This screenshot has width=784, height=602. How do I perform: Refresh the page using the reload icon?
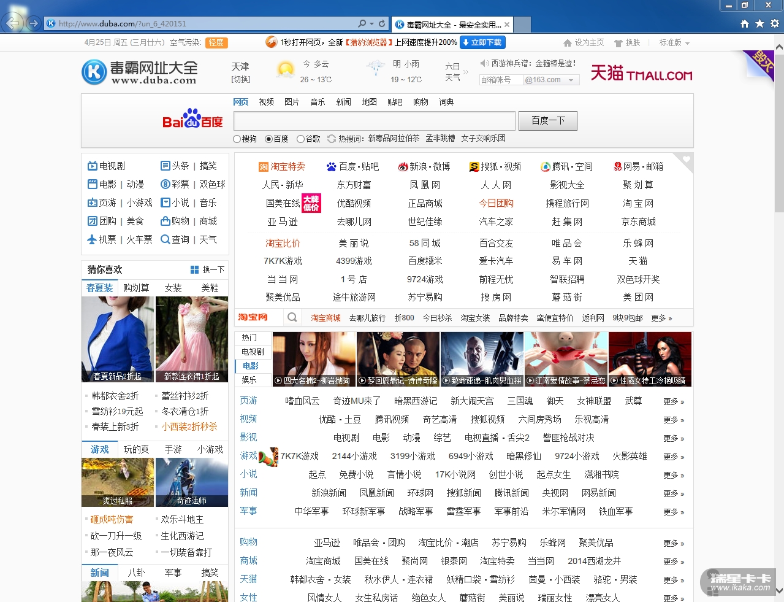382,23
